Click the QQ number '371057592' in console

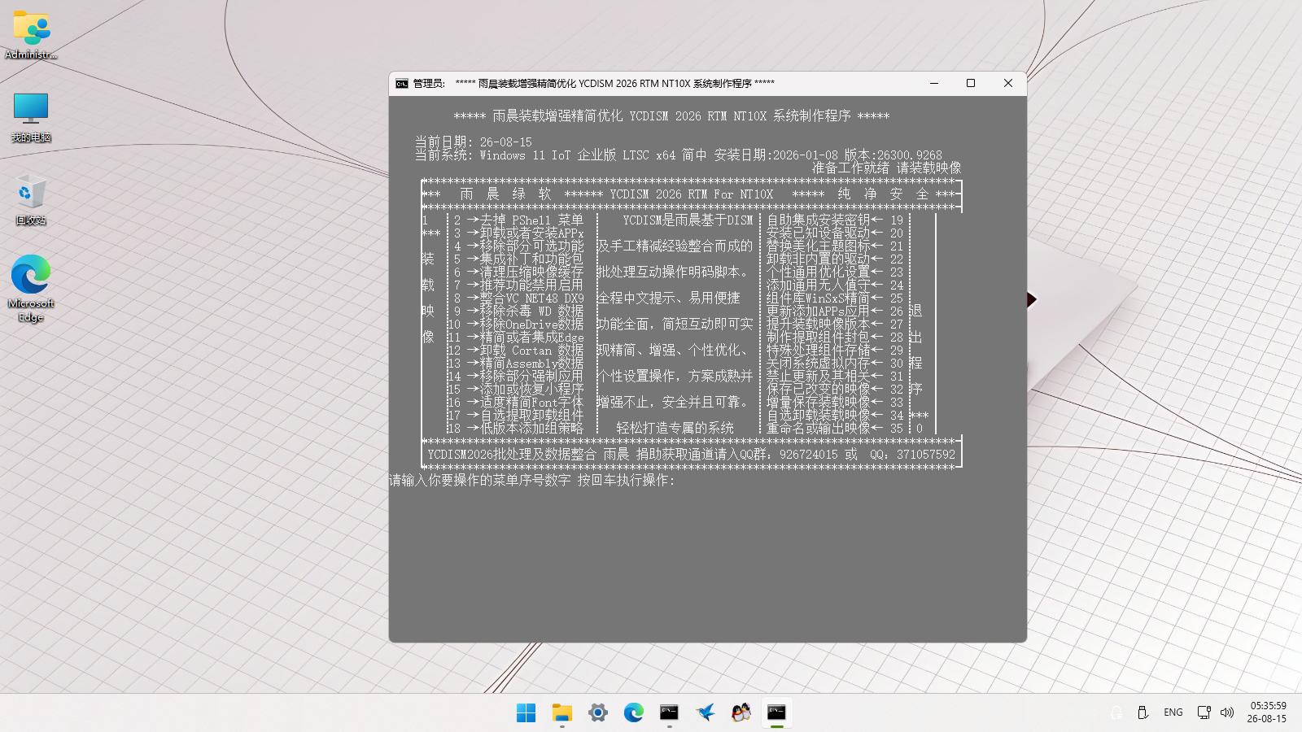point(926,455)
